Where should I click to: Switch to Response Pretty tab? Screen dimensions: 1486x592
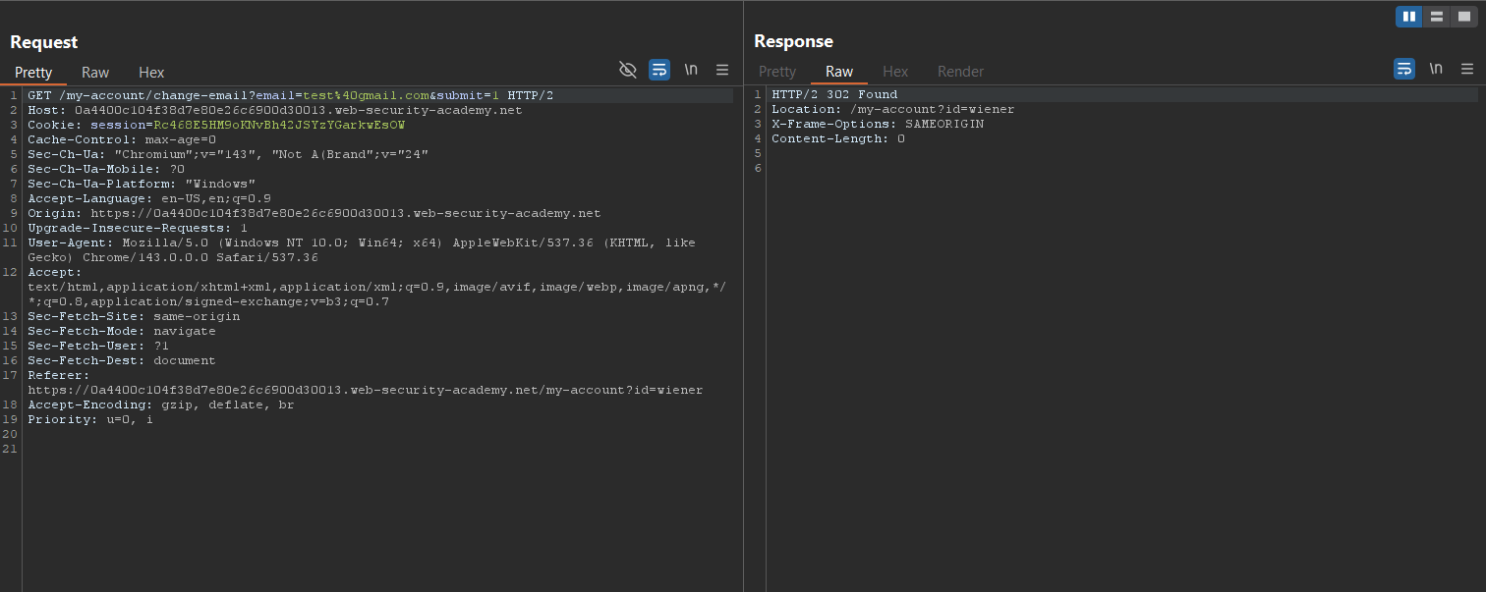pos(777,72)
